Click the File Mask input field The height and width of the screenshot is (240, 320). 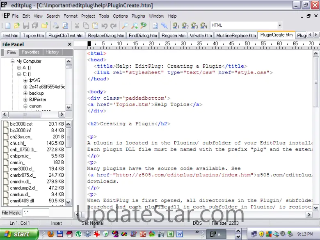(36, 213)
